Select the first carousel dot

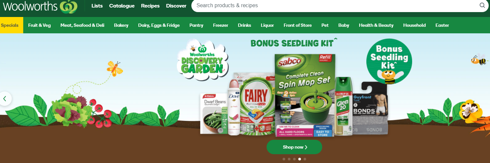(x=284, y=159)
